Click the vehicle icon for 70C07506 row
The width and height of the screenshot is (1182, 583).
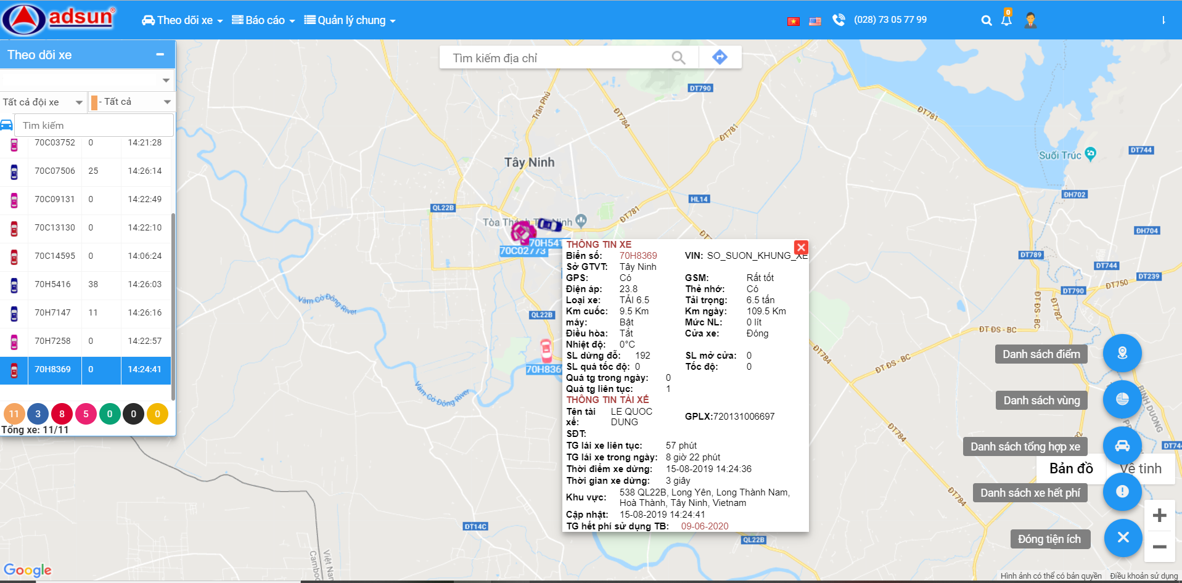pos(14,172)
